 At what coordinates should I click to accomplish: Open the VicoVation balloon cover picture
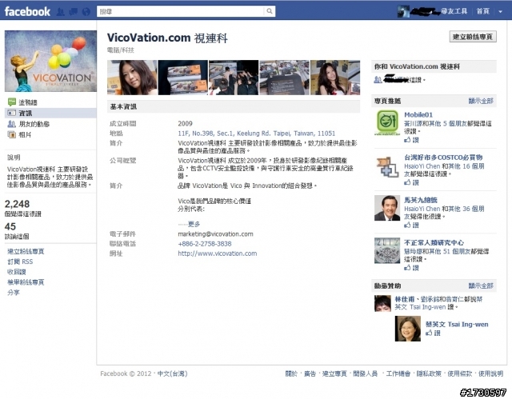click(50, 61)
